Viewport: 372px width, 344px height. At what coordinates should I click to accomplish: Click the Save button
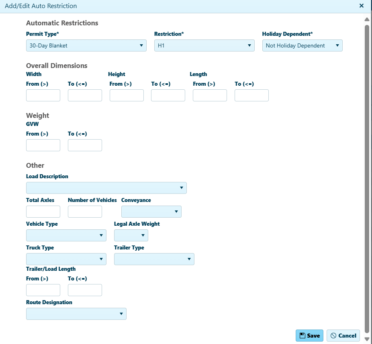click(309, 336)
